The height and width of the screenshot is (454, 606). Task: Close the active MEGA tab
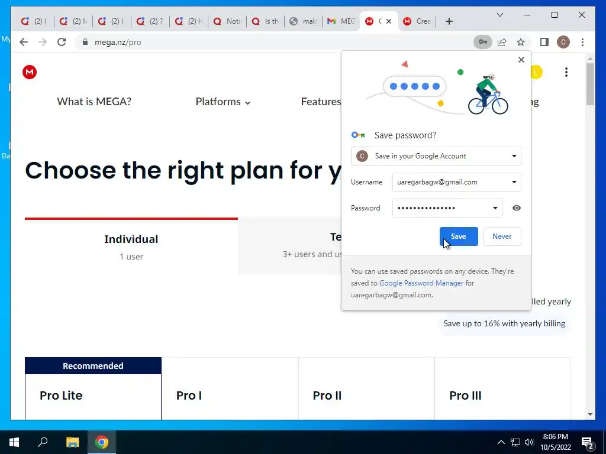[x=389, y=21]
